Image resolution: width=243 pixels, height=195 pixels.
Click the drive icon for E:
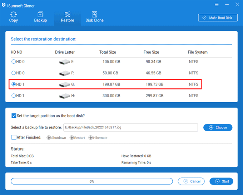click(x=64, y=62)
